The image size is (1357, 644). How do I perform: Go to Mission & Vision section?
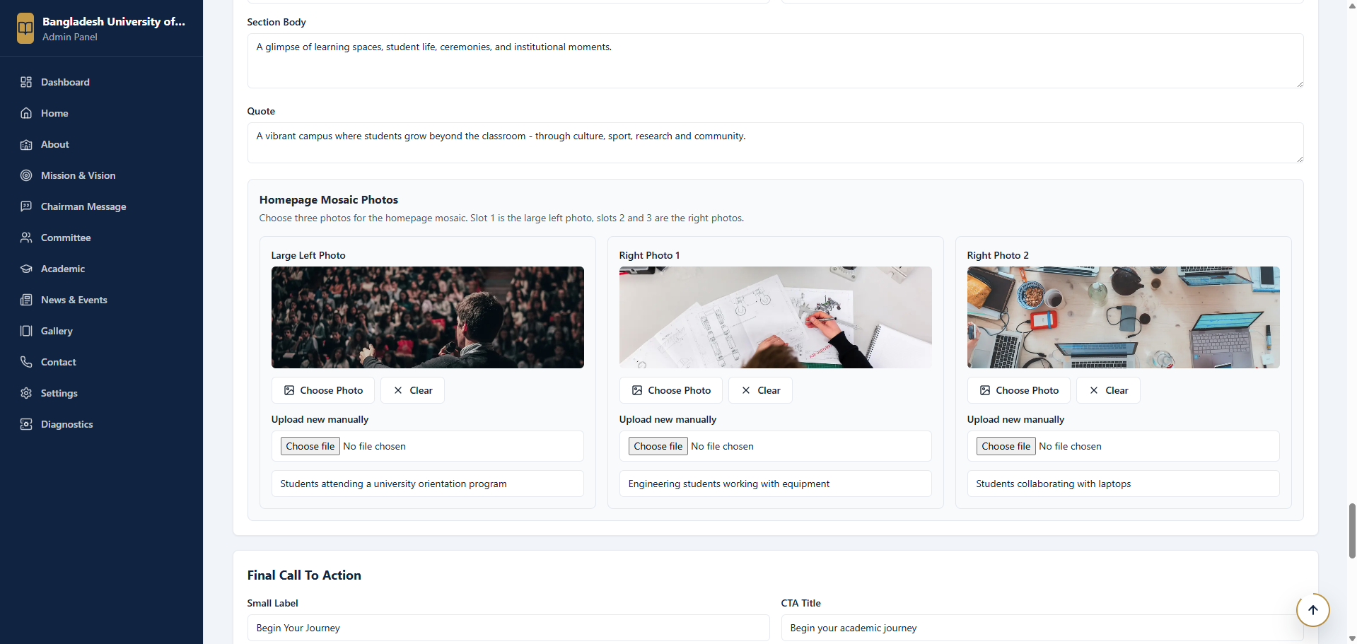coord(101,175)
